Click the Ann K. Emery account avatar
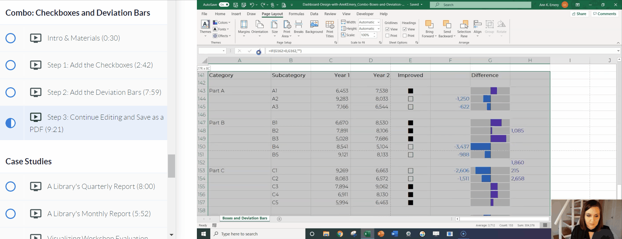The height and width of the screenshot is (239, 622). point(565,5)
